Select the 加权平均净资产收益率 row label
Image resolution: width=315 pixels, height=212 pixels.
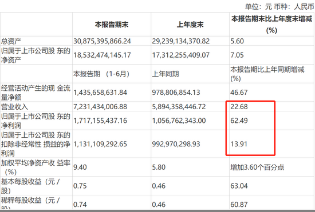click(36, 167)
